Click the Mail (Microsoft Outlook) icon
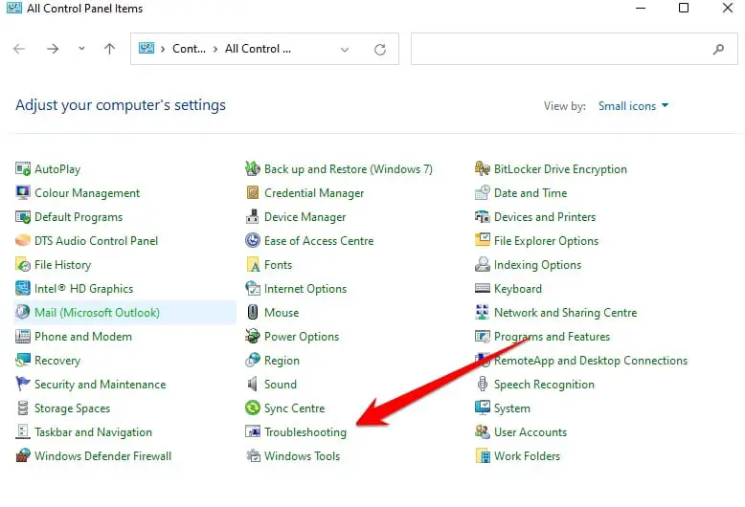Image resolution: width=745 pixels, height=507 pixels. coord(23,312)
